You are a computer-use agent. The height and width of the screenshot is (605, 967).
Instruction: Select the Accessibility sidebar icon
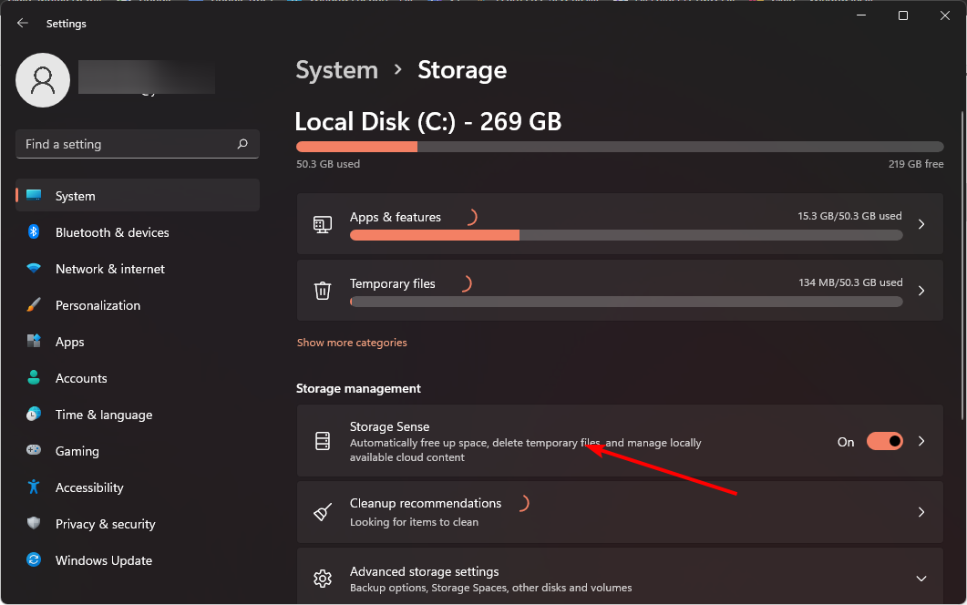34,487
